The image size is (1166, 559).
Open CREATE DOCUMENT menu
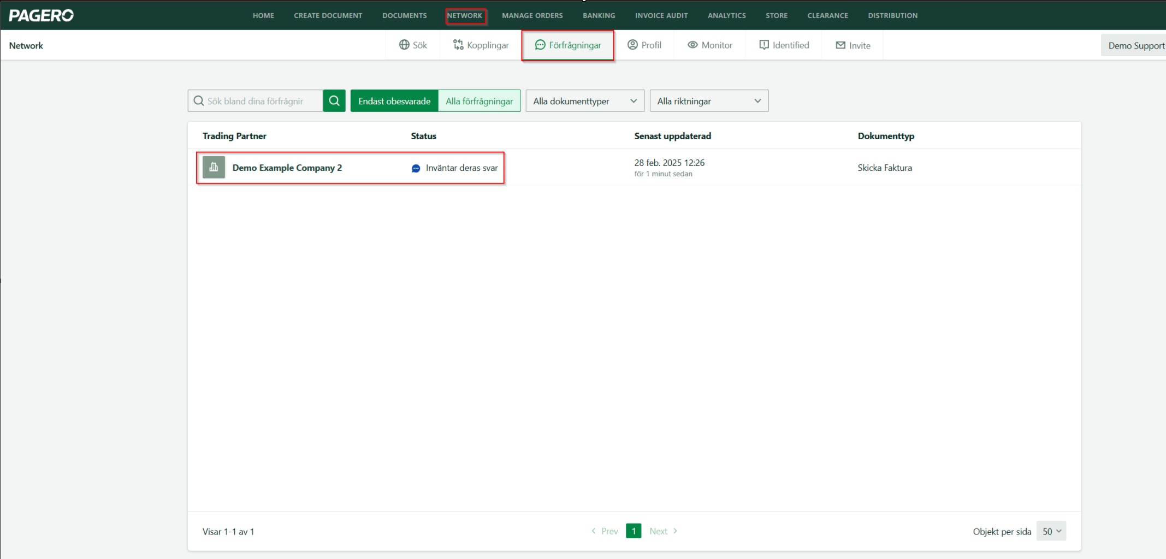pyautogui.click(x=328, y=15)
